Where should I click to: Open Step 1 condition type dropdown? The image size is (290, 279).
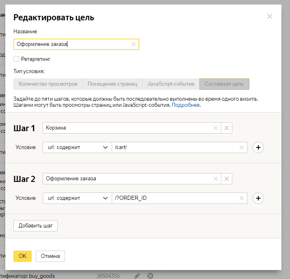click(x=77, y=147)
